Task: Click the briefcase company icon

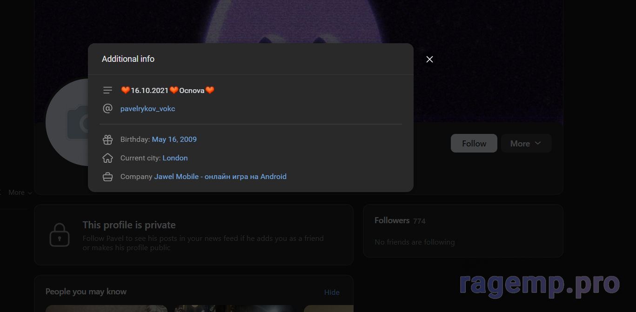Action: 107,177
